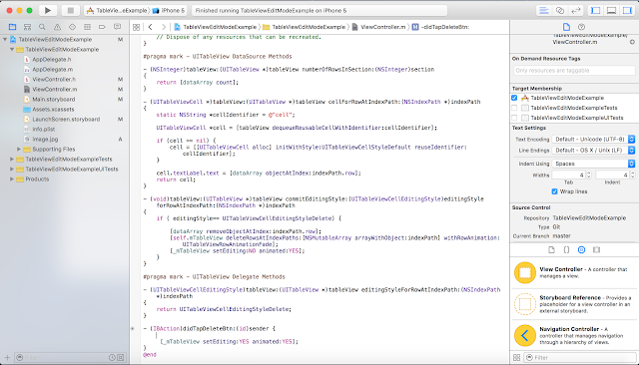The image size is (639, 365).
Task: Open the Line Endings dropdown
Action: pyautogui.click(x=593, y=151)
